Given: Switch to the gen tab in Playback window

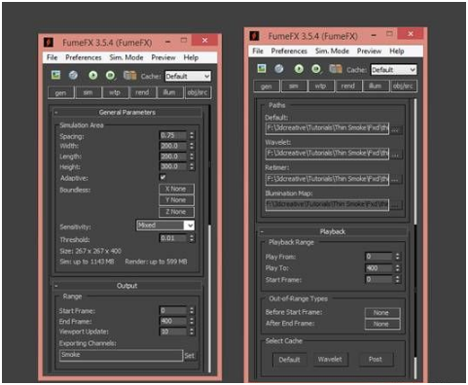Looking at the screenshot, I should coord(267,87).
